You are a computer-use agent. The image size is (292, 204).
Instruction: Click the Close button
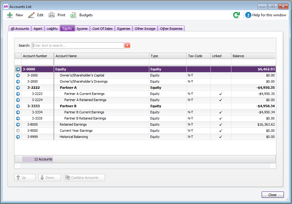[x=273, y=195]
